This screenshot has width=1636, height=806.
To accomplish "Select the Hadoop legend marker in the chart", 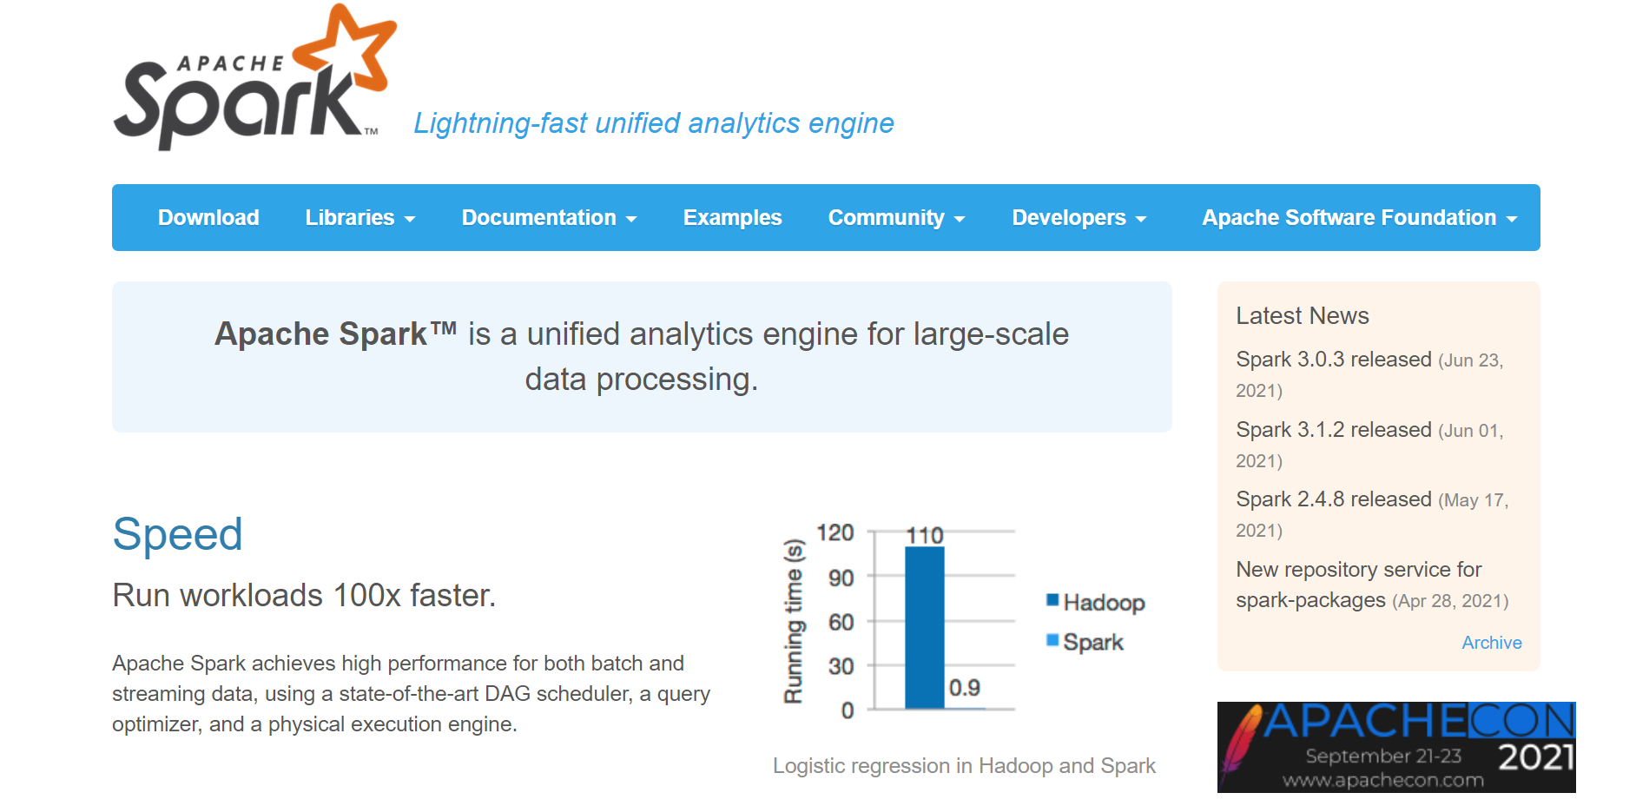I will pyautogui.click(x=1052, y=601).
